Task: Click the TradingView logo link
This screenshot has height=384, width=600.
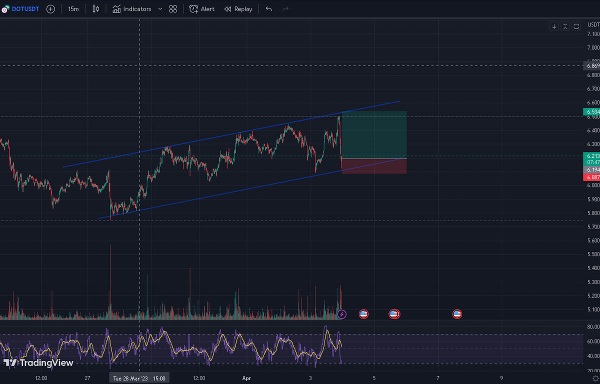Action: [x=38, y=362]
